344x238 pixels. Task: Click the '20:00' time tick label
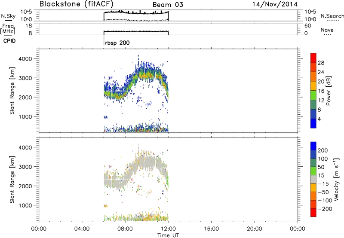click(254, 229)
